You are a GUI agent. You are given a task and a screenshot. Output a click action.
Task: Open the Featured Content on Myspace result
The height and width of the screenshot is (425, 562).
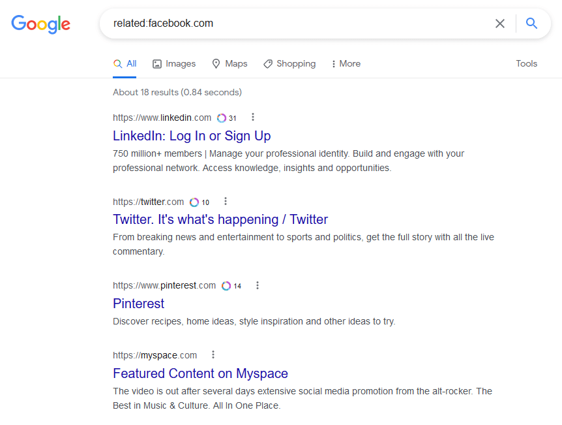[200, 373]
